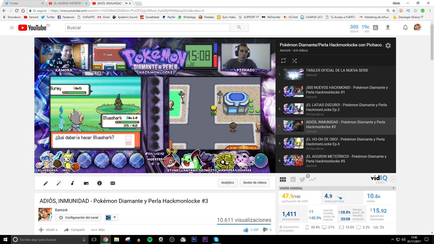Open the vidIQ stats bar chart icon in header

[x=375, y=27]
